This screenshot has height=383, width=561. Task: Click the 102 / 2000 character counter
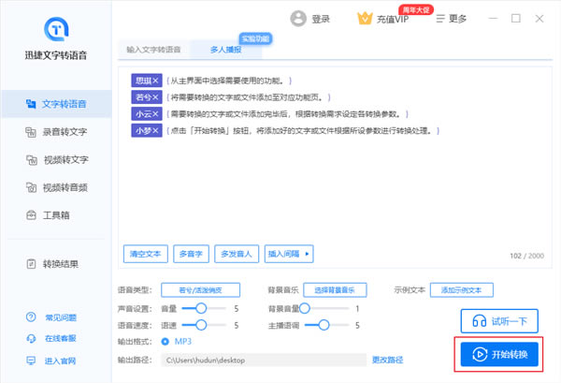pyautogui.click(x=527, y=256)
